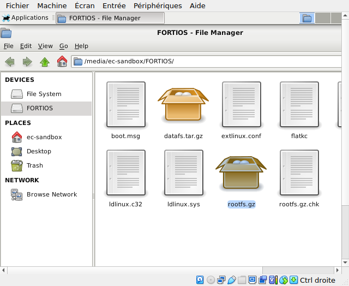
Task: Click the extlinux.conf filename label
Action: (x=241, y=136)
